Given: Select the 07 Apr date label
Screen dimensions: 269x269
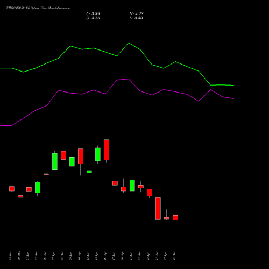Looking at the screenshot, I should tap(54, 257).
